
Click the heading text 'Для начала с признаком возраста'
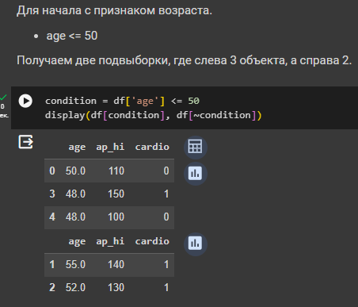(114, 10)
